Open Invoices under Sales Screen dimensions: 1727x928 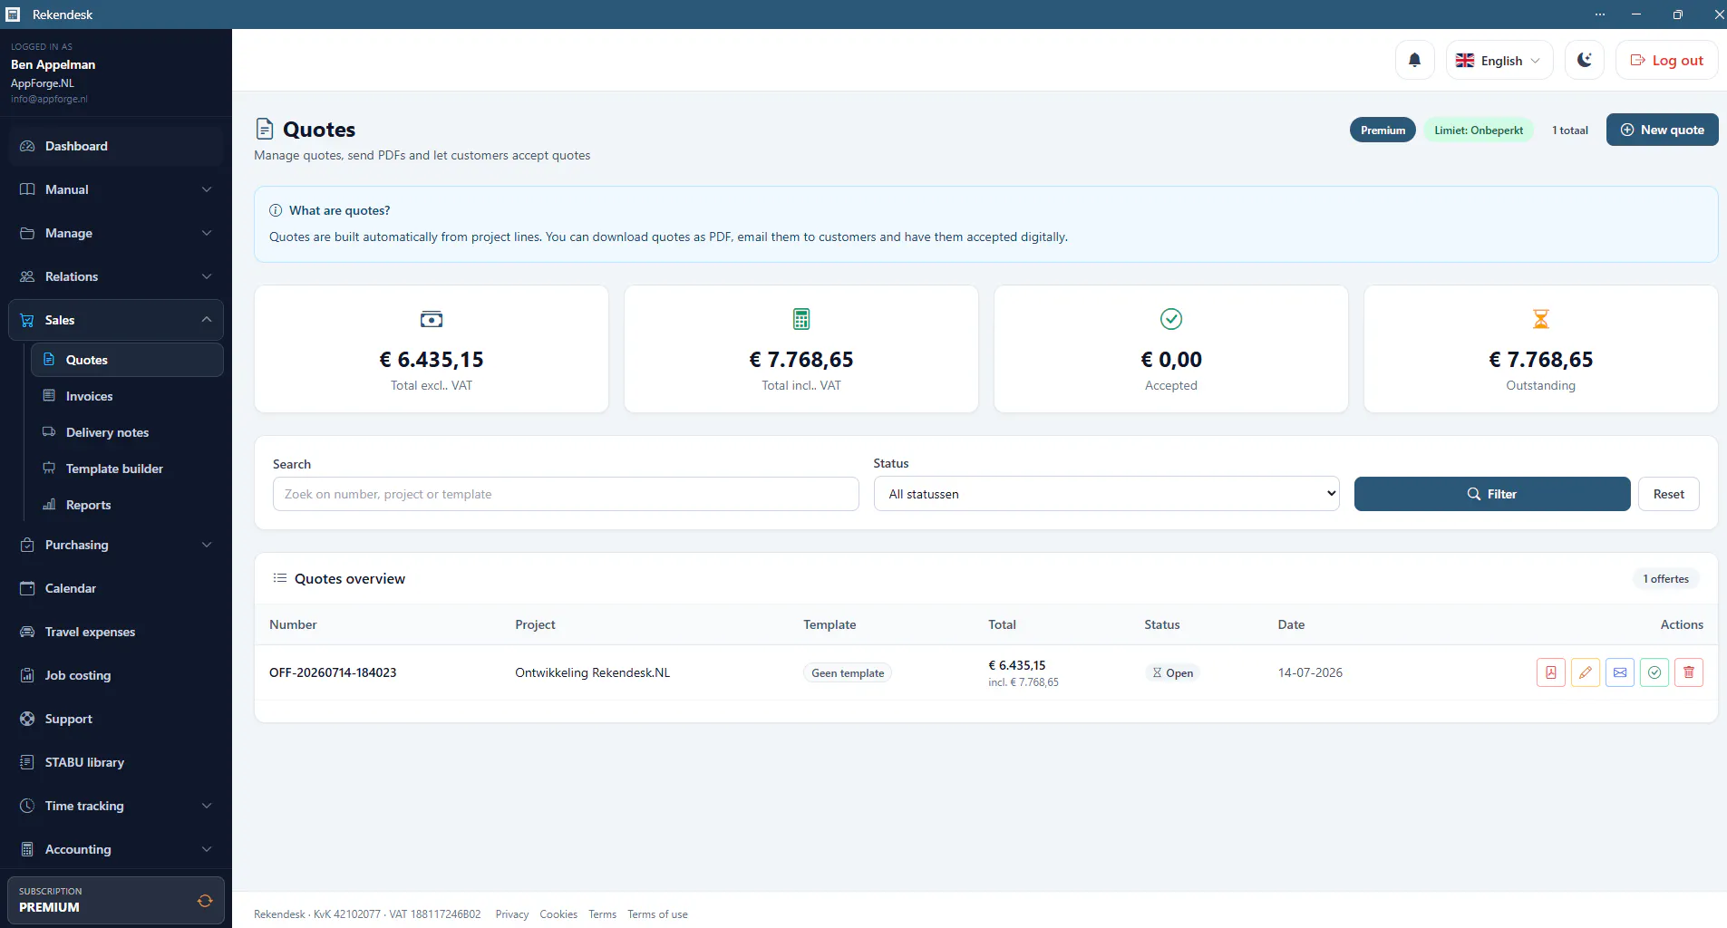tap(127, 396)
